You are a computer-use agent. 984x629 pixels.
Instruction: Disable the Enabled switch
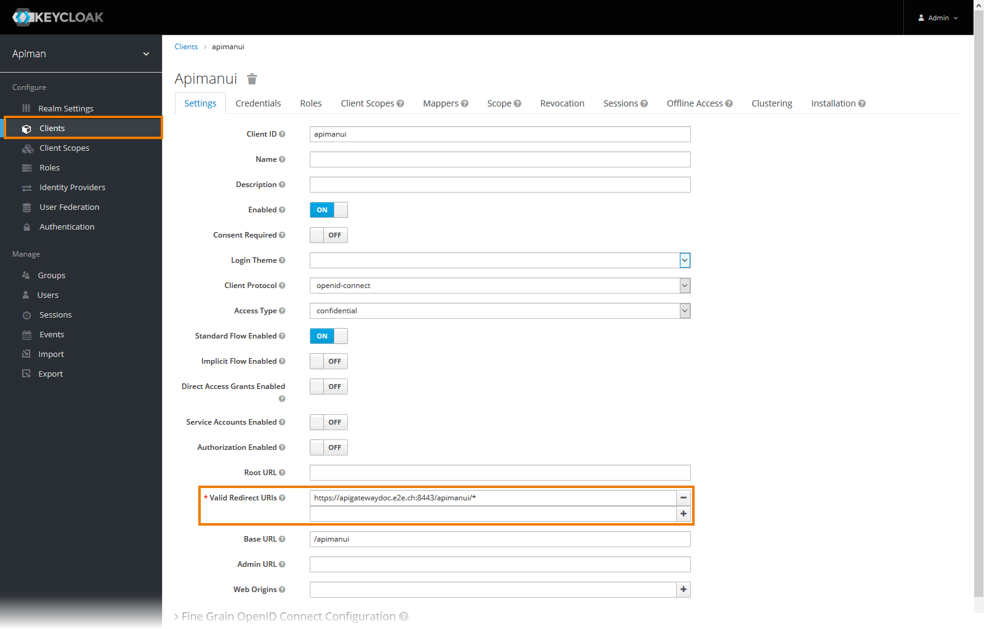[328, 210]
